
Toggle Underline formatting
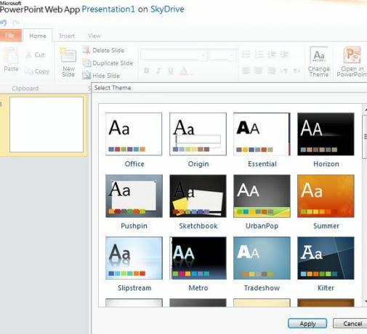coord(171,70)
